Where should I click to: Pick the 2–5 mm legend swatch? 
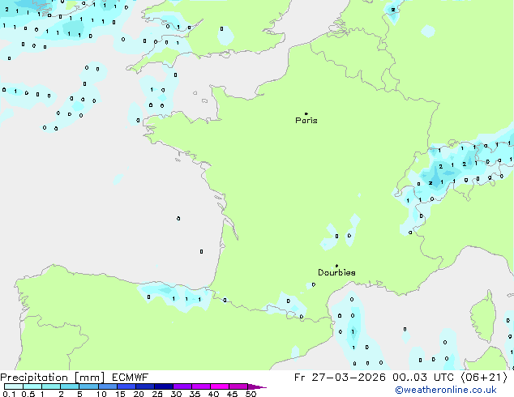[70, 386]
